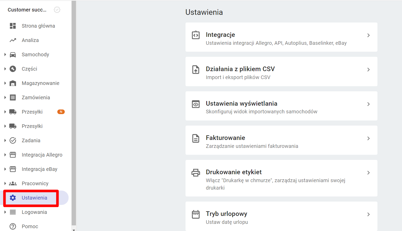
Task: Click the orange N badge on Przesyłki
Action: [61, 112]
